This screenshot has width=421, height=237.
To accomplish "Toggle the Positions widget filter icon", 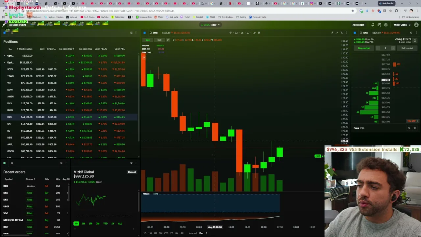I will point(131,33).
